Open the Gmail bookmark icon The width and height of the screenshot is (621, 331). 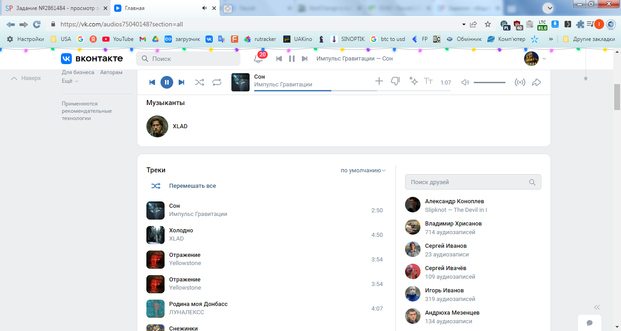coord(142,39)
